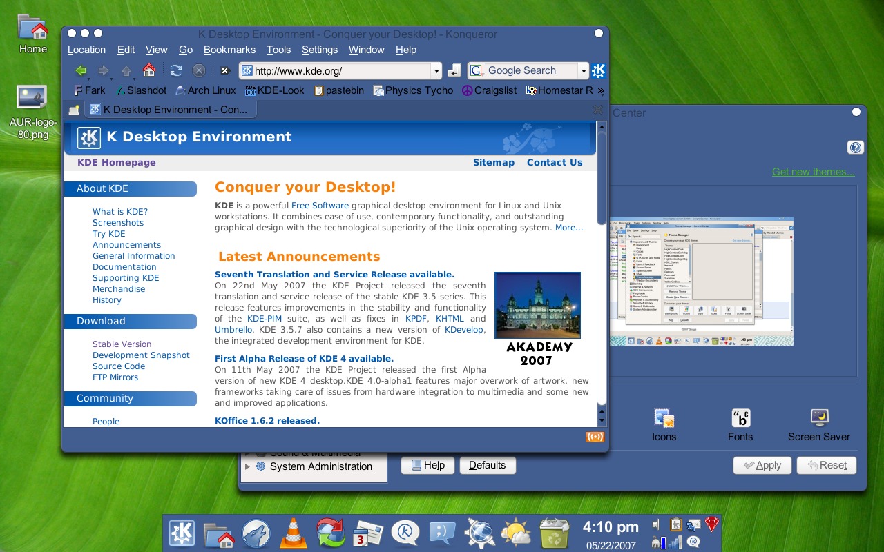
Task: Open the Sitemap link
Action: coord(494,163)
